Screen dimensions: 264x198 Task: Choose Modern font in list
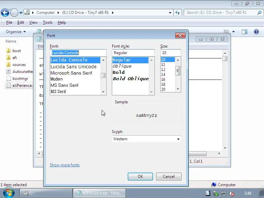[56, 79]
